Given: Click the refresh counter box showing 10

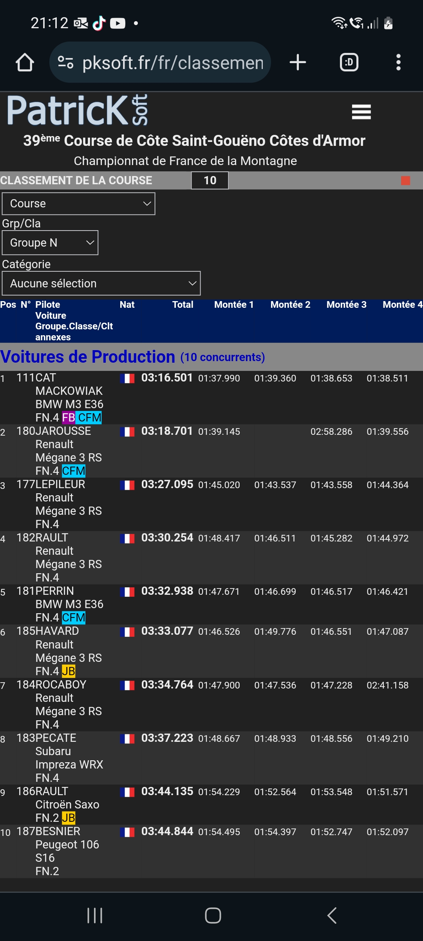Looking at the screenshot, I should click(210, 180).
